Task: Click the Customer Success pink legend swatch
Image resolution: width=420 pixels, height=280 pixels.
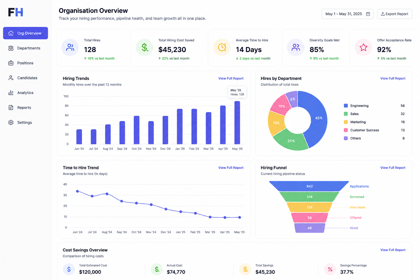Action: [346, 130]
